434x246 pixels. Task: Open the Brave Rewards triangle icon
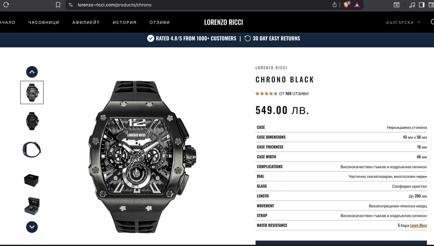(x=357, y=5)
